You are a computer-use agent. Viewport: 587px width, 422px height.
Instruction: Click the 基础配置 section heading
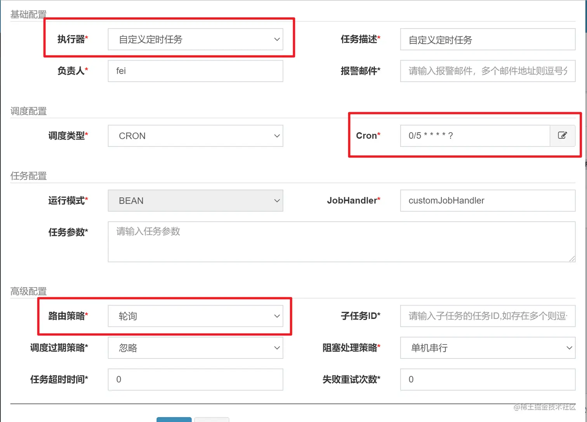click(x=28, y=15)
